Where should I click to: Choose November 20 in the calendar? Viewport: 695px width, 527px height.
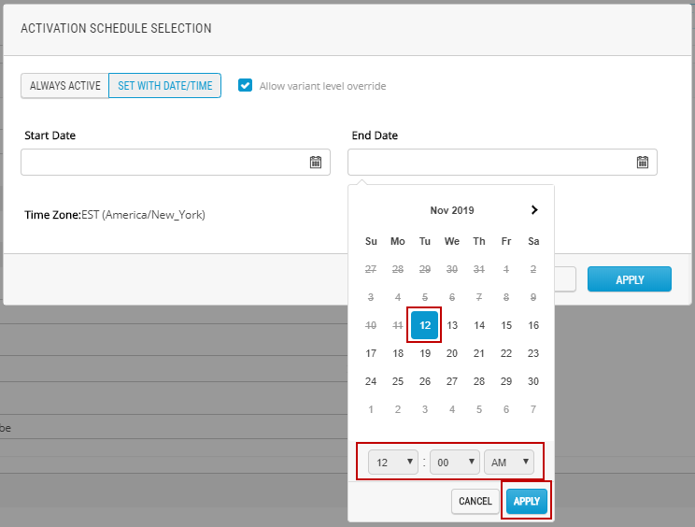coord(452,353)
